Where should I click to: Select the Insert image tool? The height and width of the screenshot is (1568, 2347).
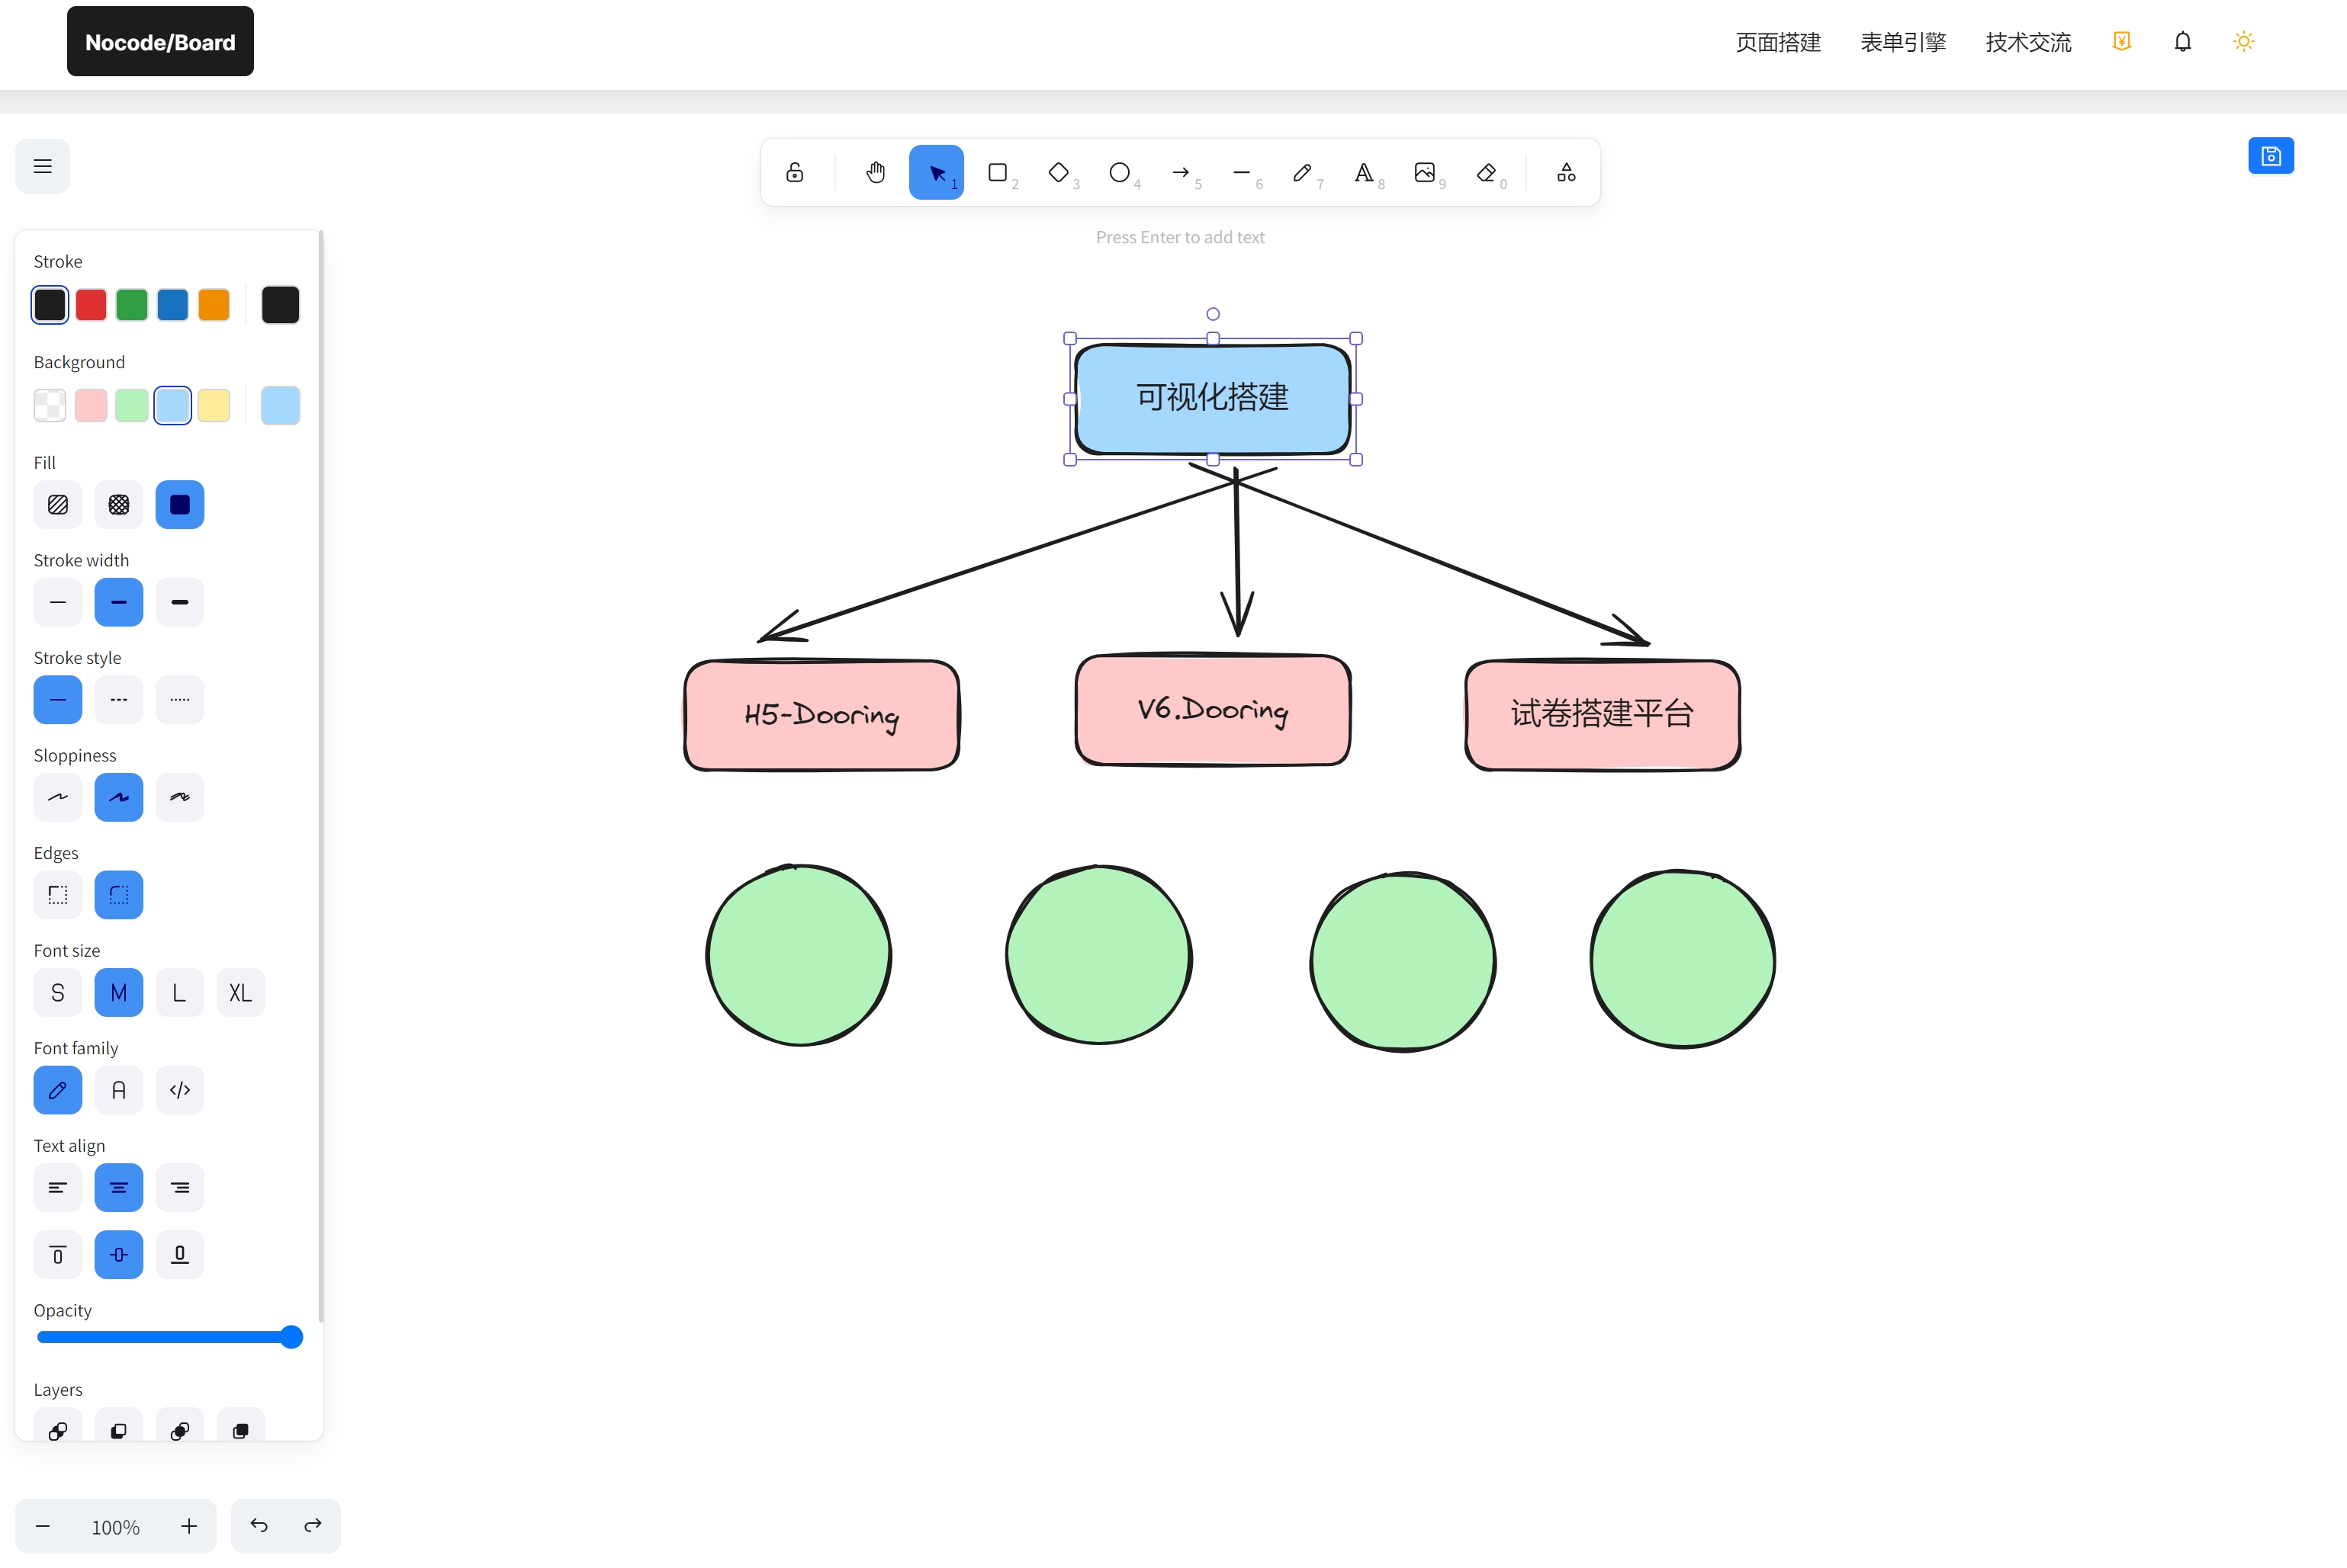pos(1425,173)
